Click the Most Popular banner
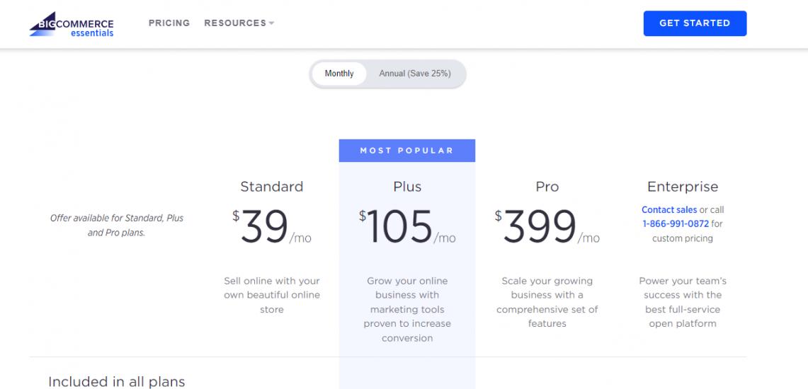The image size is (808, 389). pyautogui.click(x=407, y=151)
